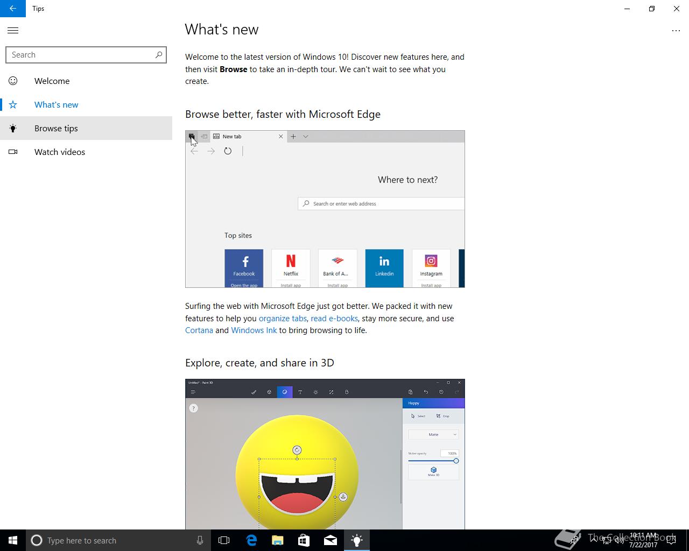This screenshot has width=689, height=551.
Task: Launch Microsoft Edge from taskbar
Action: point(251,540)
